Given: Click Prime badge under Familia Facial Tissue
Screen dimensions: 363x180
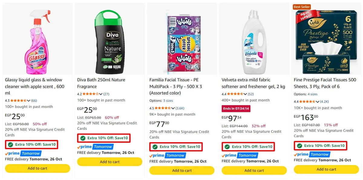Looking at the screenshot, I should [x=167, y=156].
